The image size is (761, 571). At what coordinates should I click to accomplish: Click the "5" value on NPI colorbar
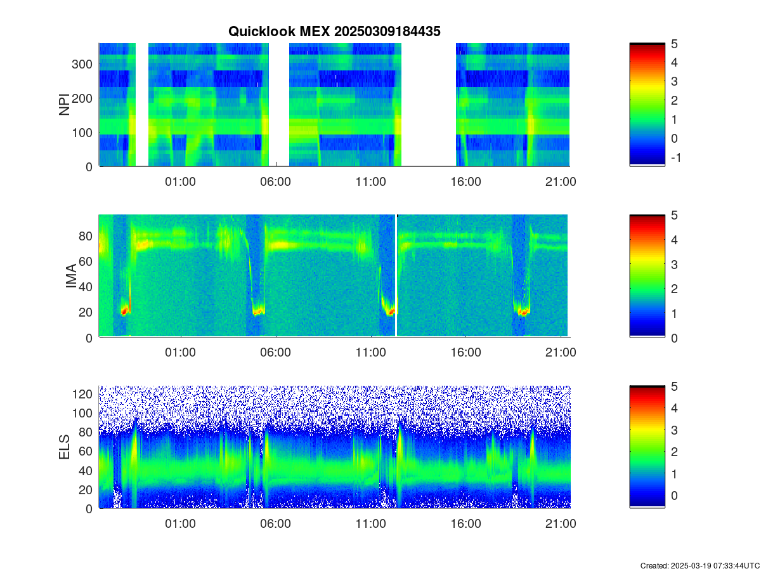[x=673, y=44]
